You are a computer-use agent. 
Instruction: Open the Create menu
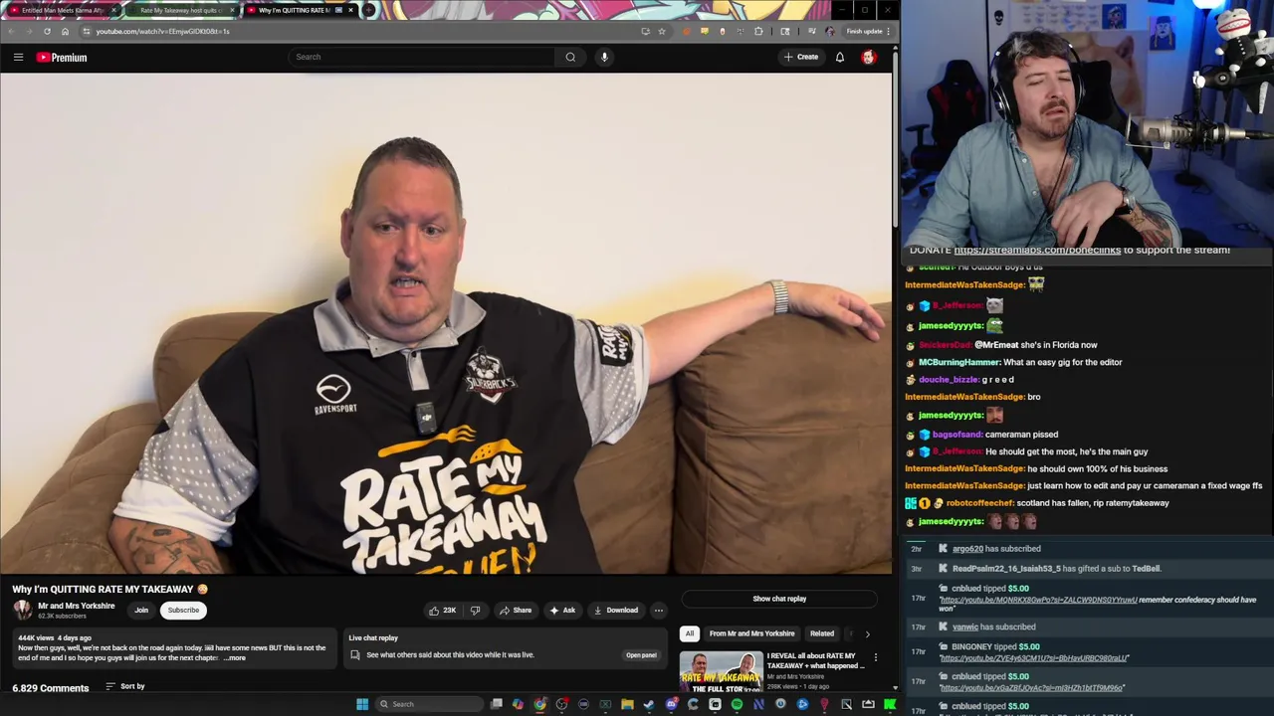tap(801, 57)
